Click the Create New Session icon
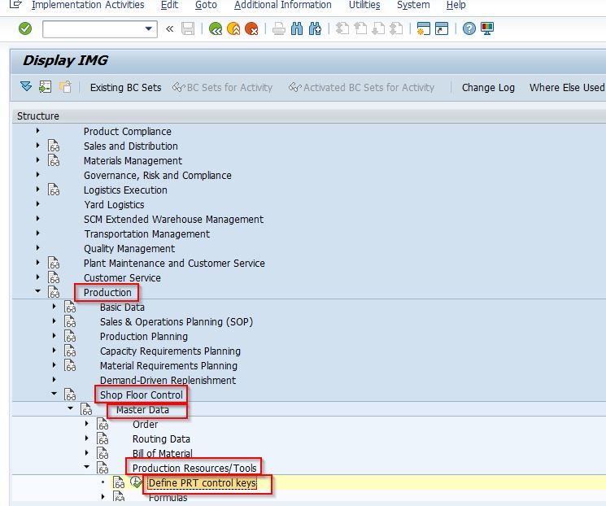This screenshot has height=506, width=606. click(x=424, y=28)
